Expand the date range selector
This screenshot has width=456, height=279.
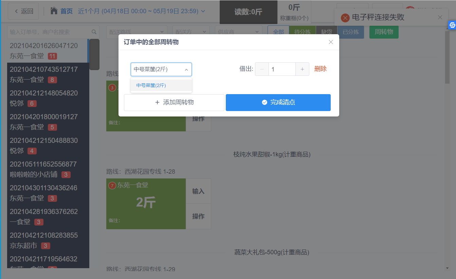pos(142,11)
